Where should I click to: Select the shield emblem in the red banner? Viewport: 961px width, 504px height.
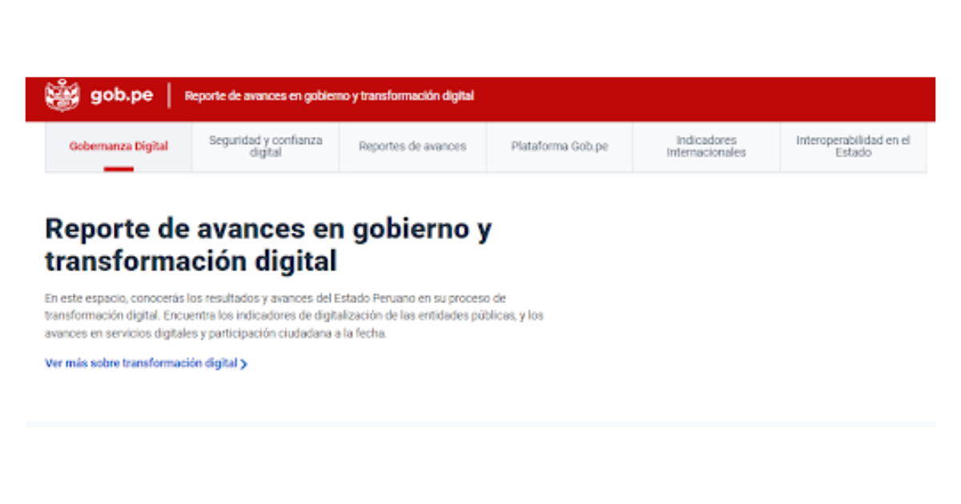click(x=61, y=95)
